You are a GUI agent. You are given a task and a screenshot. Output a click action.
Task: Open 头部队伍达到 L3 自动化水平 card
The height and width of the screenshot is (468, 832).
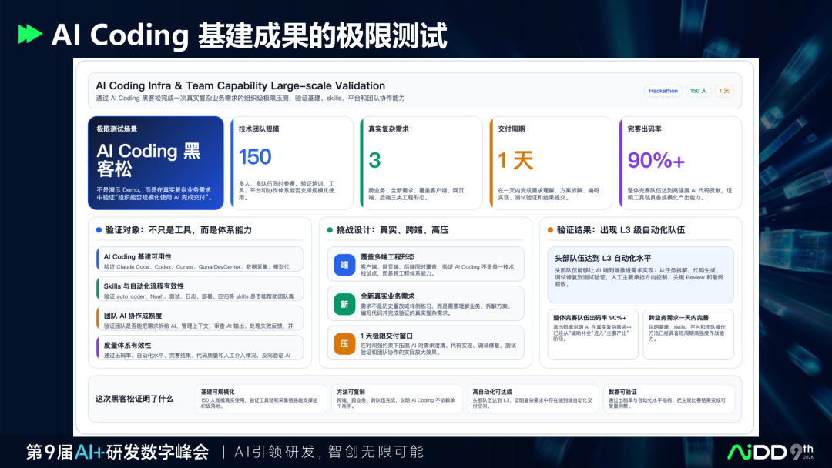coord(640,275)
